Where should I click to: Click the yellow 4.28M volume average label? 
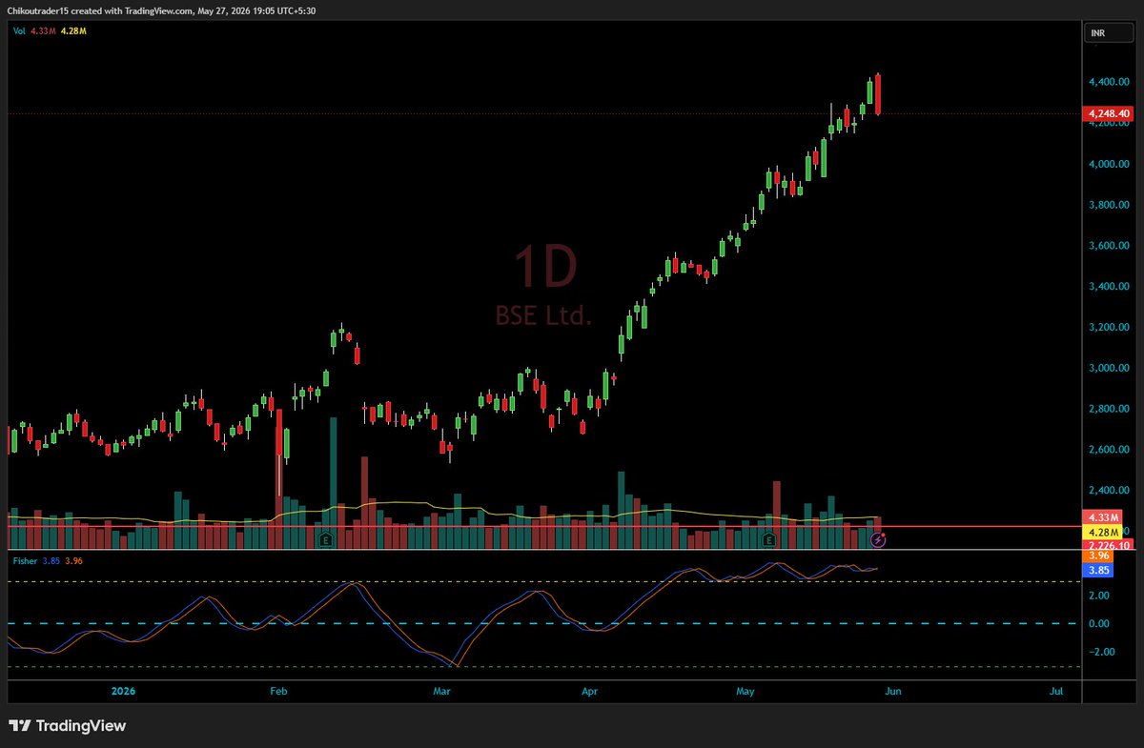[x=1101, y=531]
